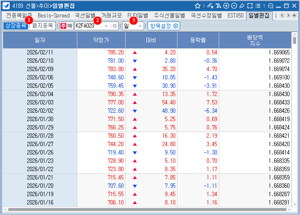Viewport: 300px width, 215px height.
Task: Click the 항목설정 settings button
Action: point(164,26)
